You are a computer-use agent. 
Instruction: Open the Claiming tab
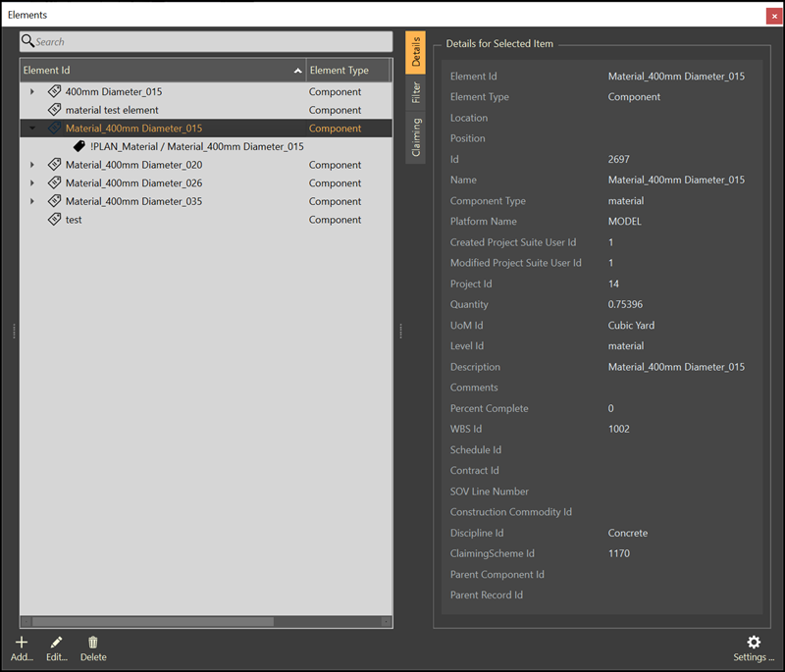(416, 138)
